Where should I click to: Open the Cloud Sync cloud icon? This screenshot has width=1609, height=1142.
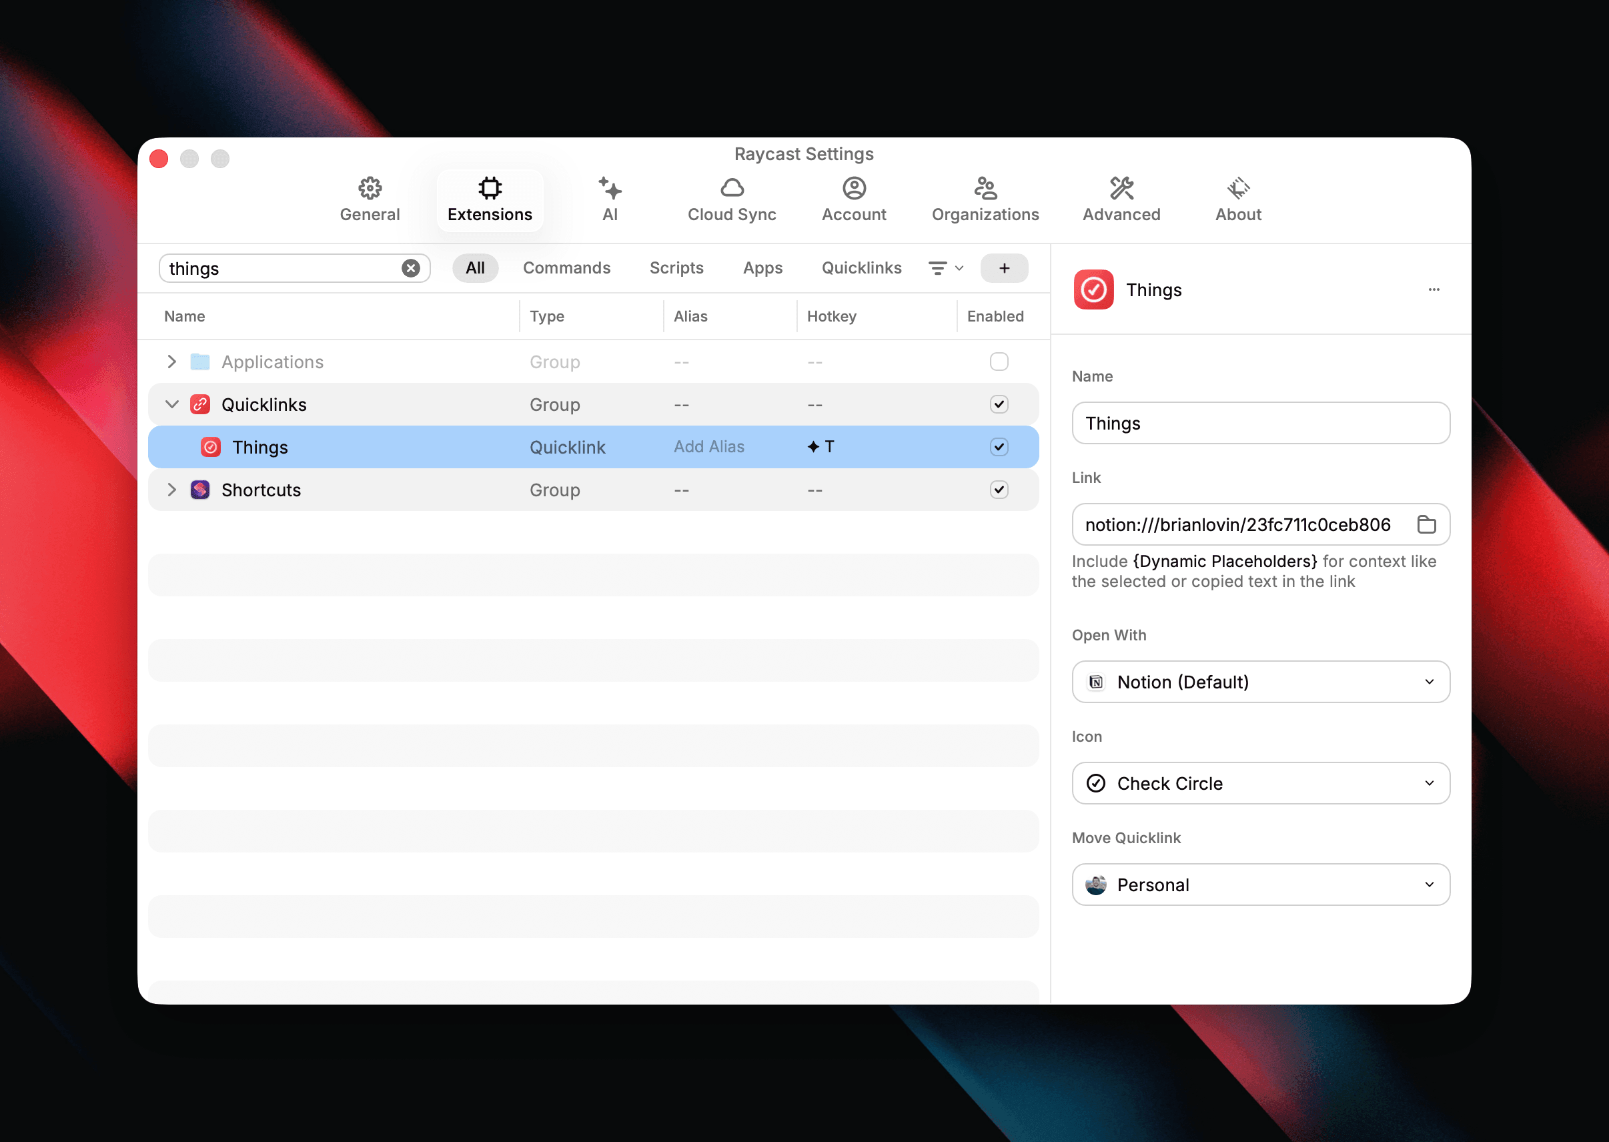731,189
